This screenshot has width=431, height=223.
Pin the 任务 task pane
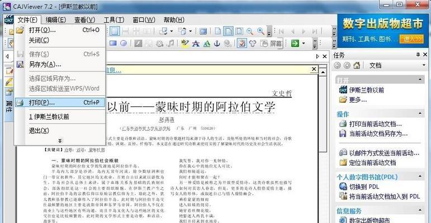tap(418, 55)
